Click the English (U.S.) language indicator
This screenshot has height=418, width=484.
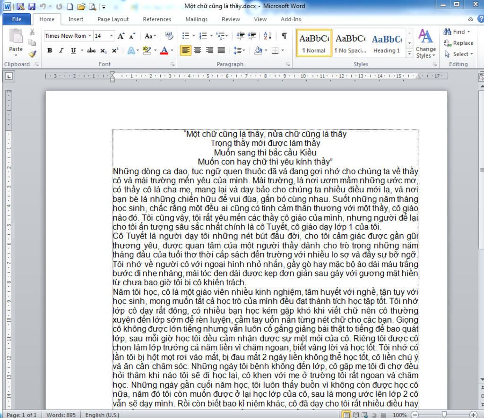(102, 415)
